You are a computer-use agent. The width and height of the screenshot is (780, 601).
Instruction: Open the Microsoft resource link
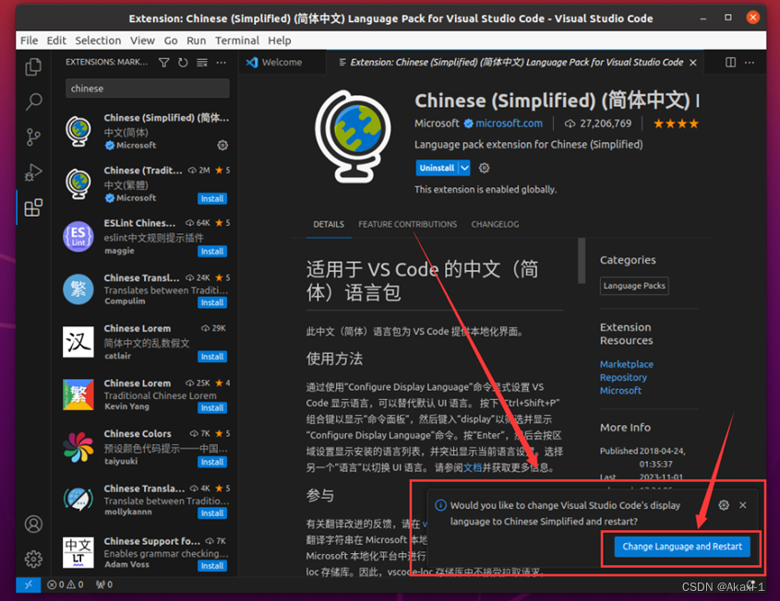620,391
